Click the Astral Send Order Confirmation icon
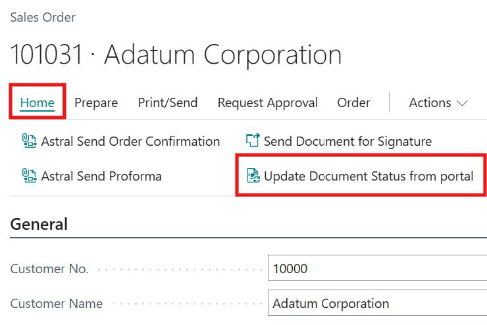This screenshot has width=487, height=325. tap(29, 141)
